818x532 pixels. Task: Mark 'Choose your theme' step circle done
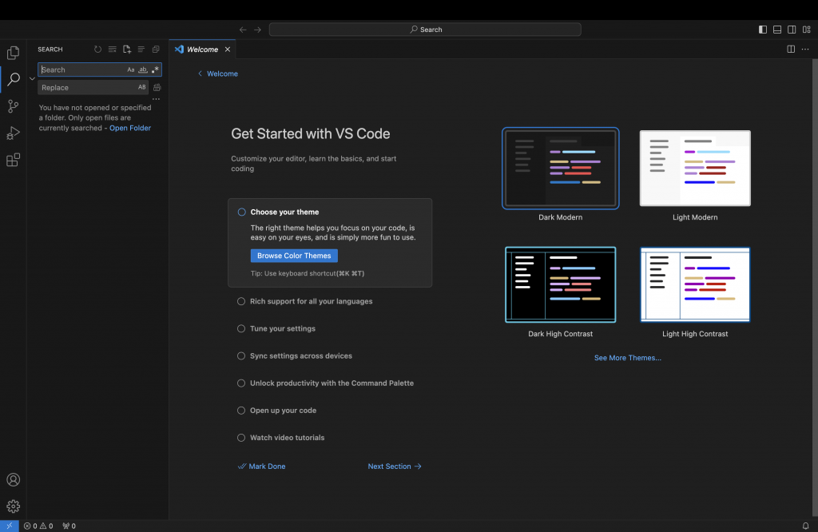[241, 212]
